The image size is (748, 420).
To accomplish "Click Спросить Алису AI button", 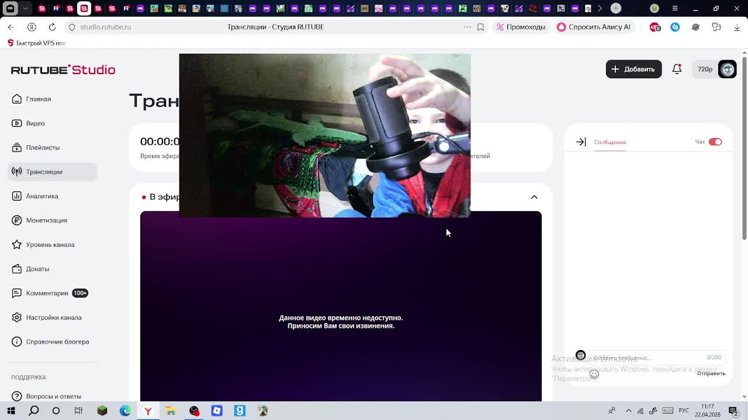I will click(x=594, y=27).
